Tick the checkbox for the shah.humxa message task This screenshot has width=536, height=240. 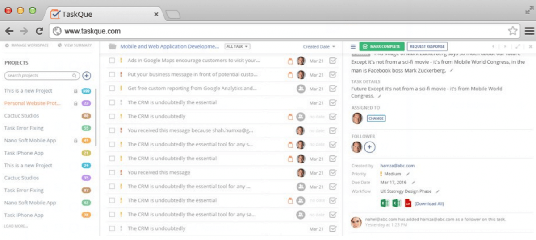pyautogui.click(x=112, y=130)
